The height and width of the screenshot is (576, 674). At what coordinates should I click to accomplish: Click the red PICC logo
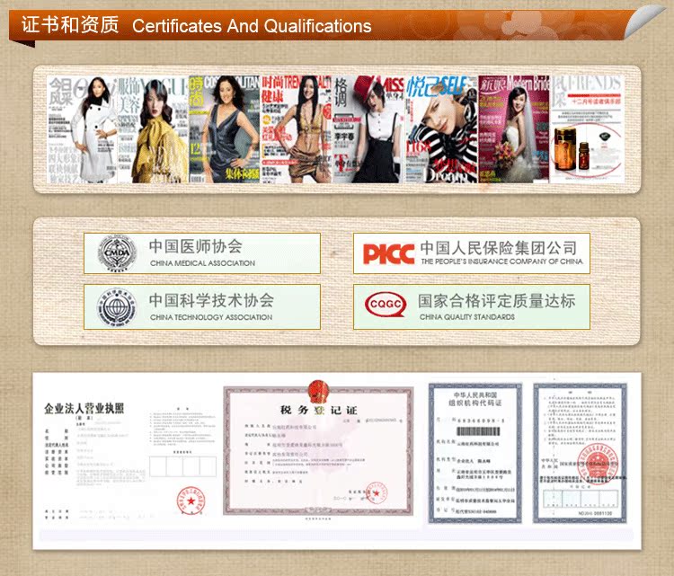388,254
